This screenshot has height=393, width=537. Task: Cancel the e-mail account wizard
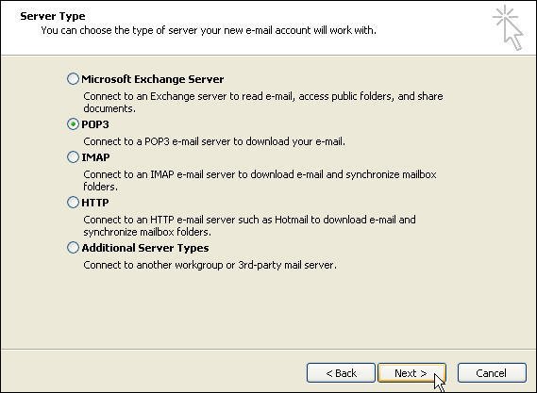click(x=492, y=373)
